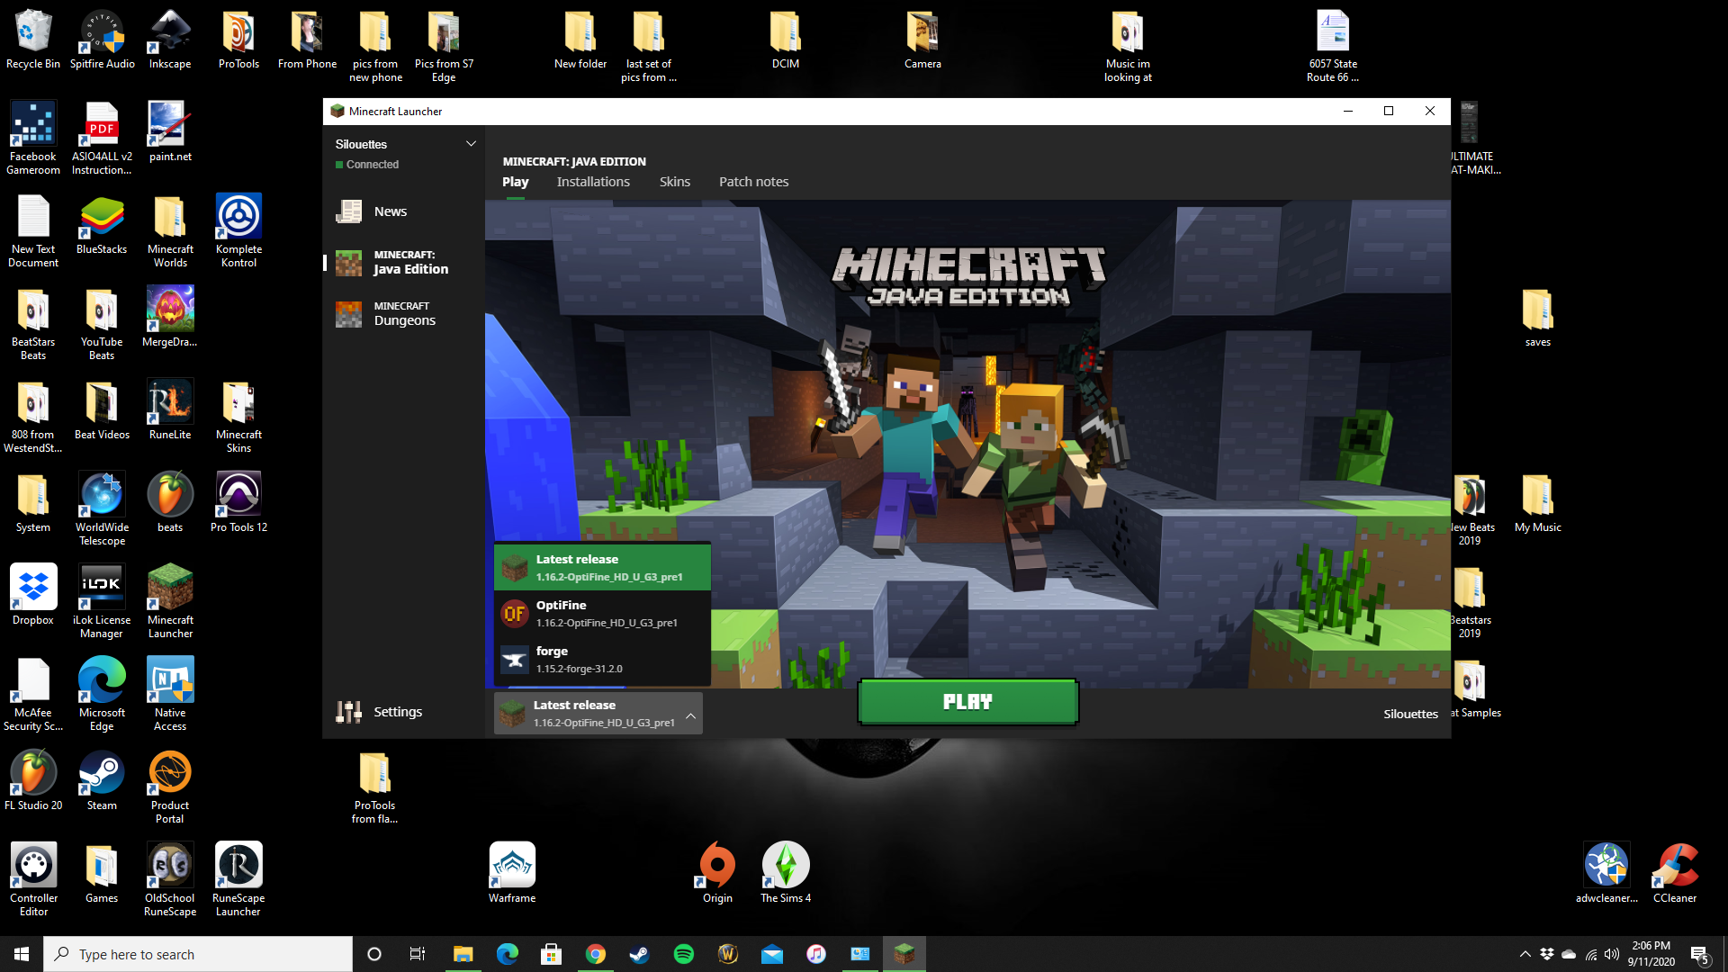This screenshot has height=972, width=1728.
Task: Switch to the Skins tab
Action: (674, 182)
